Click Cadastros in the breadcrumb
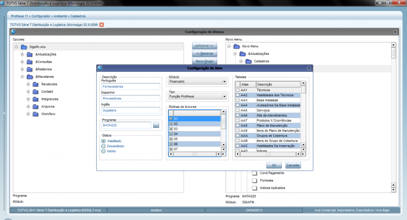Screen dimensions: 407x220 point(78,16)
